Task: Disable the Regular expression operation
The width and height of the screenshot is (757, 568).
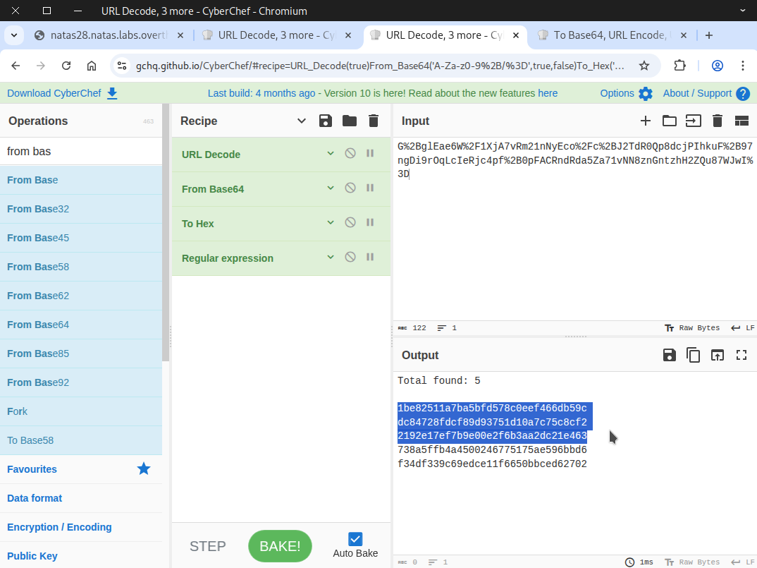Action: [x=350, y=258]
